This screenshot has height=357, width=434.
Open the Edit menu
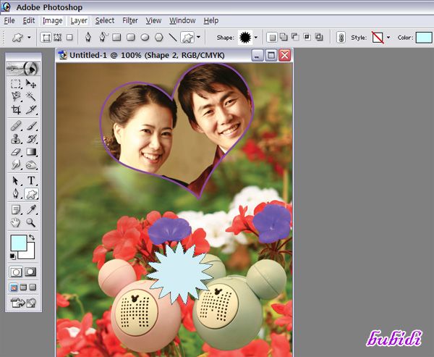[x=29, y=21]
